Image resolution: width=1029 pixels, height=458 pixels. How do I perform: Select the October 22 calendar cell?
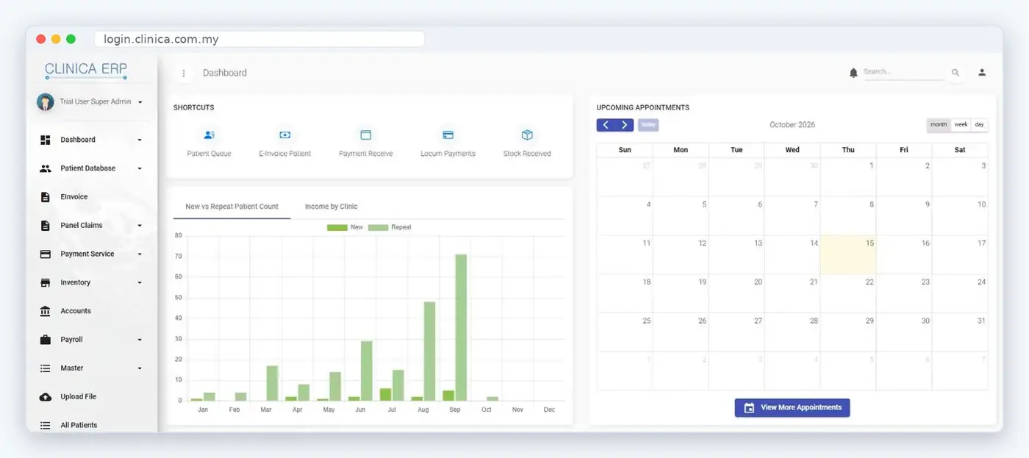click(x=848, y=294)
